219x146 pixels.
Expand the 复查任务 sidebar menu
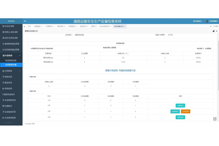11,82
